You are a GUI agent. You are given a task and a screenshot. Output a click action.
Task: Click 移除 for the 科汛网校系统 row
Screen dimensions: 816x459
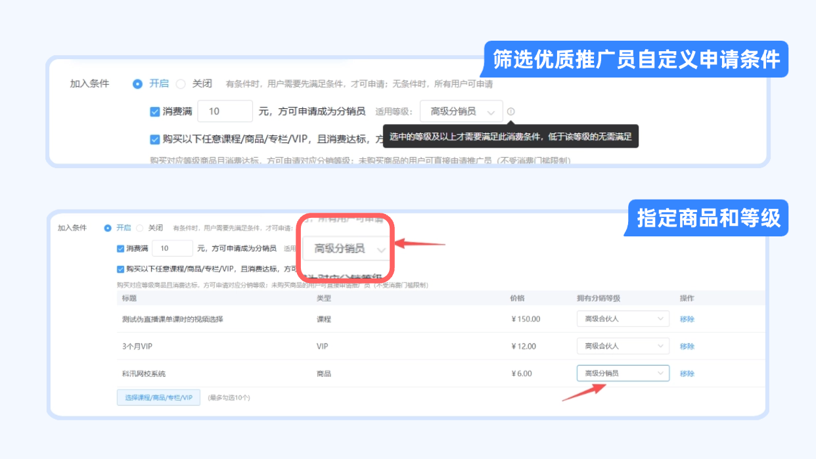point(687,374)
